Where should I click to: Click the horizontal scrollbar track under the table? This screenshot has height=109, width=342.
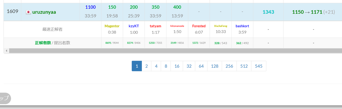coord(175,51)
